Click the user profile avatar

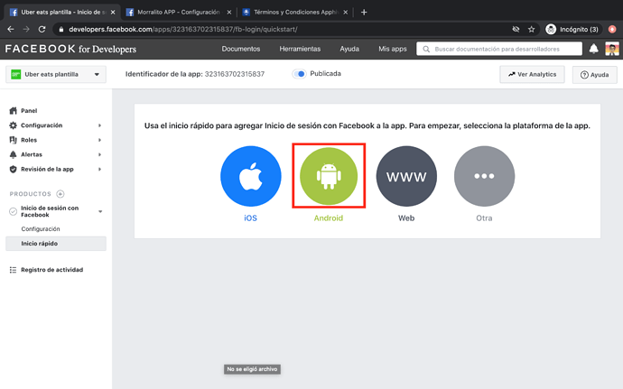[611, 49]
